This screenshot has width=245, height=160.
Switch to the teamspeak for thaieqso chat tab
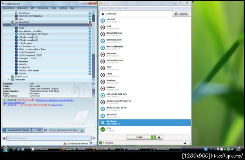pos(17,130)
